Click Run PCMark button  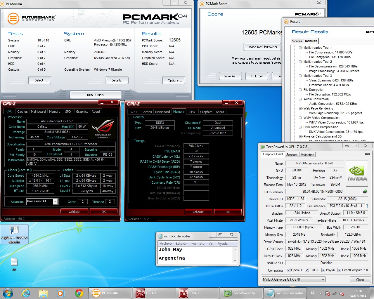point(96,95)
